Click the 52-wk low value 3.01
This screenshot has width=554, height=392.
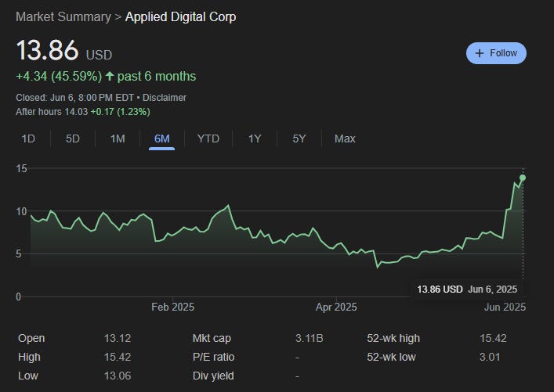(x=490, y=357)
